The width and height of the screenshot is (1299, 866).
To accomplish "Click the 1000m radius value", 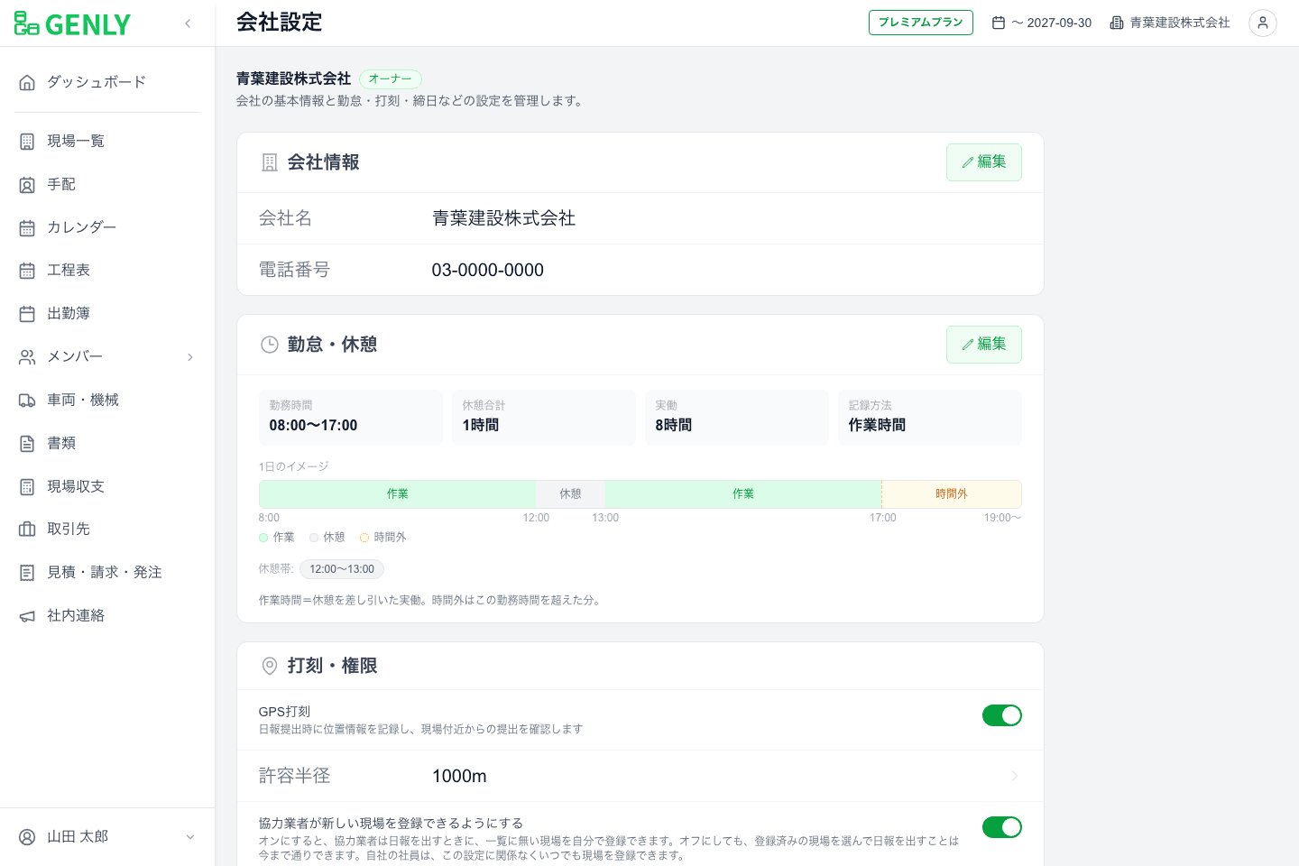I will [x=459, y=776].
